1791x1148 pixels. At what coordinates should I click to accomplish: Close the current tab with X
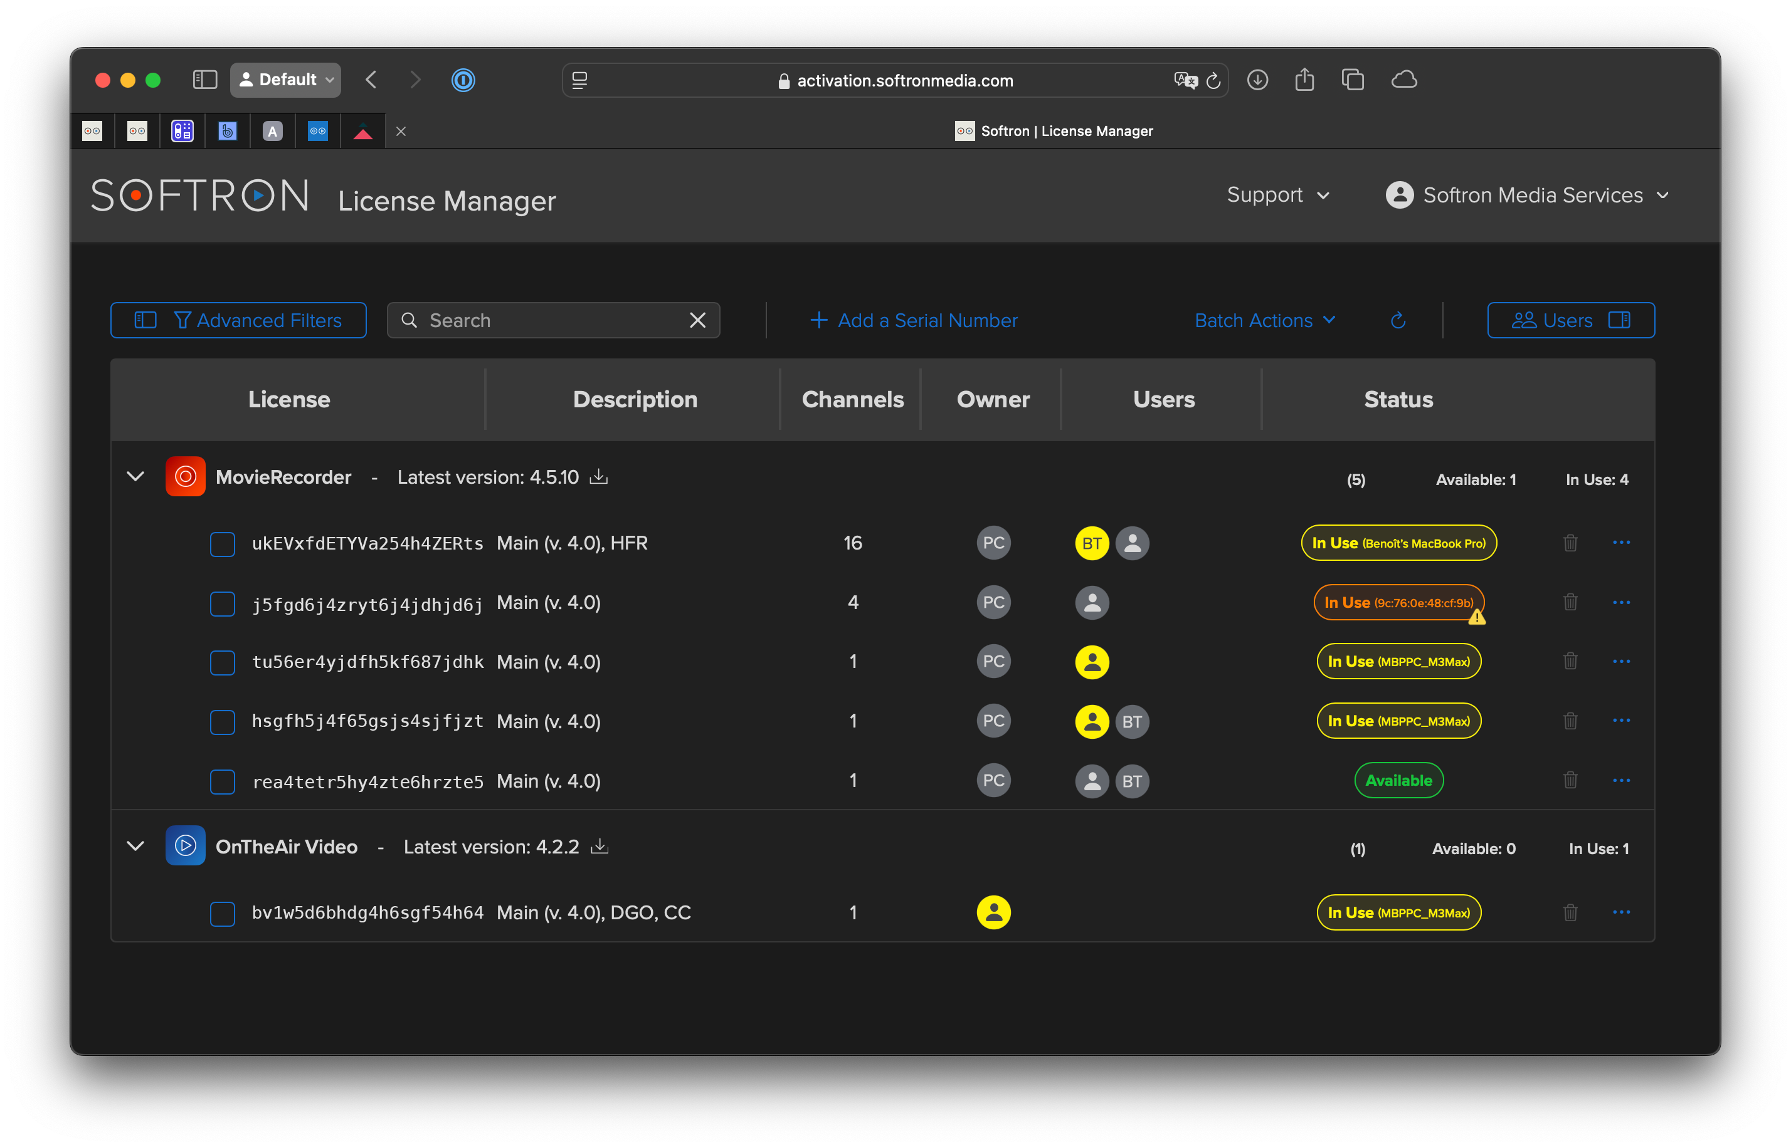click(401, 131)
